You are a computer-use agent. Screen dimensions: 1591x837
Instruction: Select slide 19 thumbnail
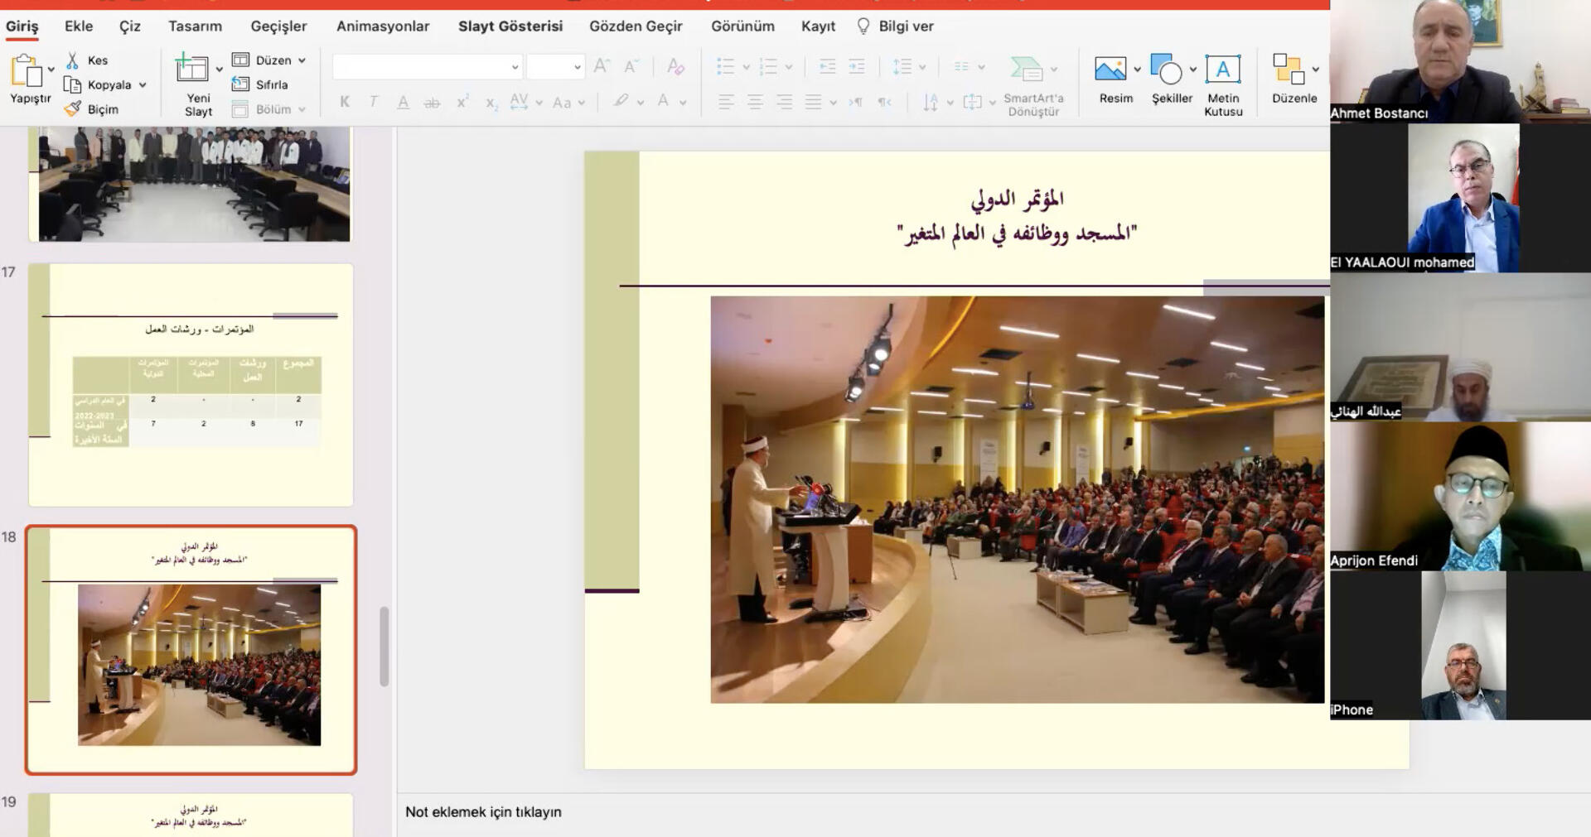191,815
